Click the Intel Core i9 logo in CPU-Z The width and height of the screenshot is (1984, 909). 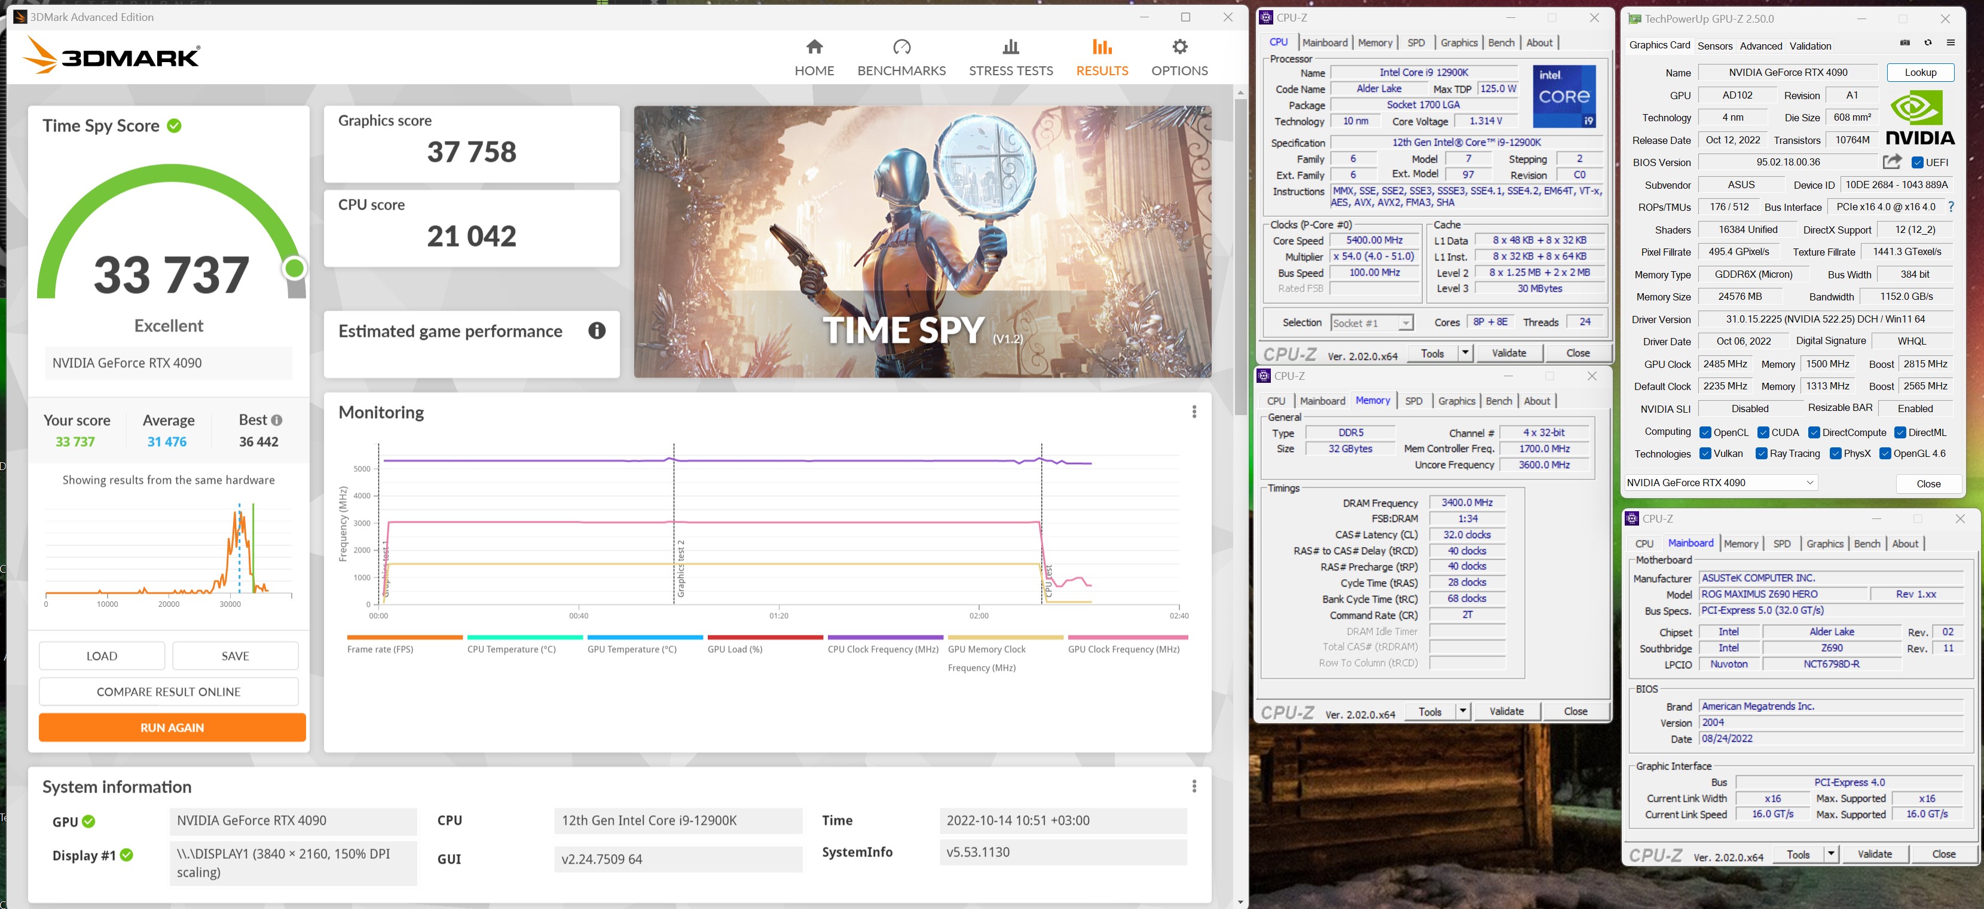point(1564,96)
